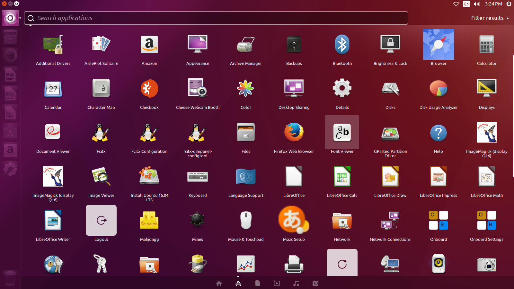Switch to Video lens tab
The height and width of the screenshot is (289, 514).
point(277,283)
